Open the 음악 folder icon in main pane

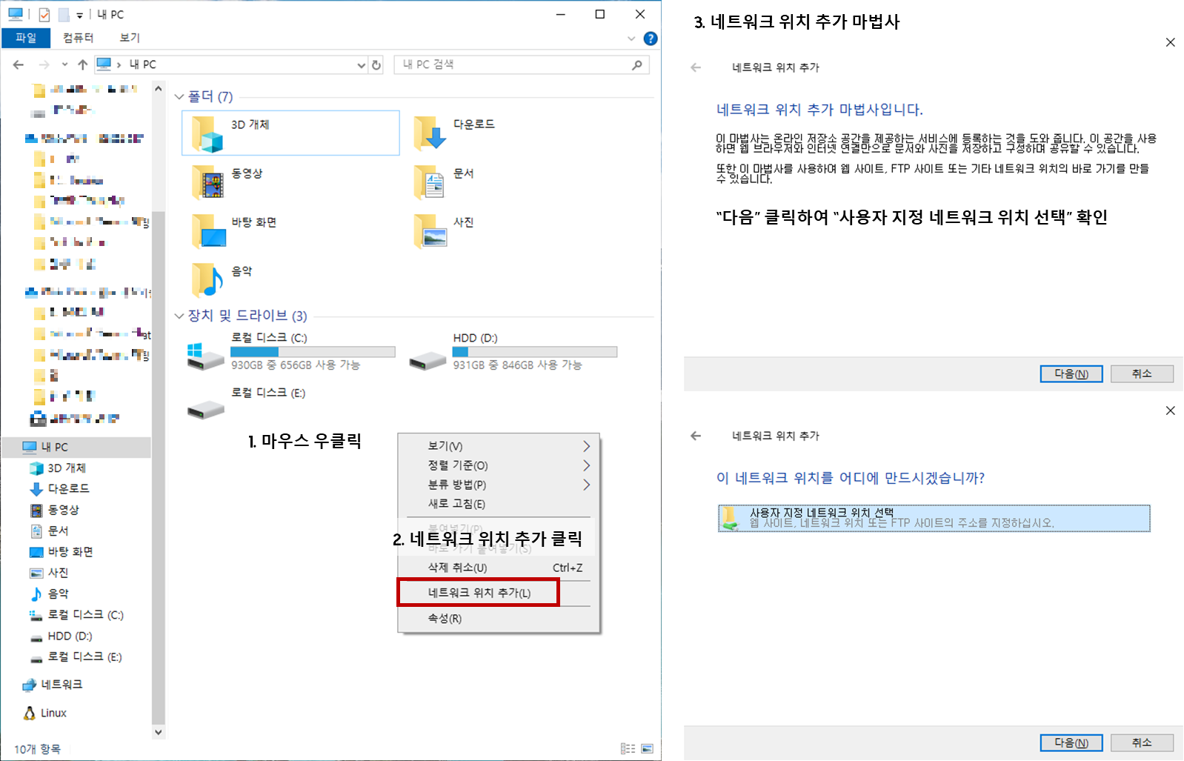click(x=207, y=280)
